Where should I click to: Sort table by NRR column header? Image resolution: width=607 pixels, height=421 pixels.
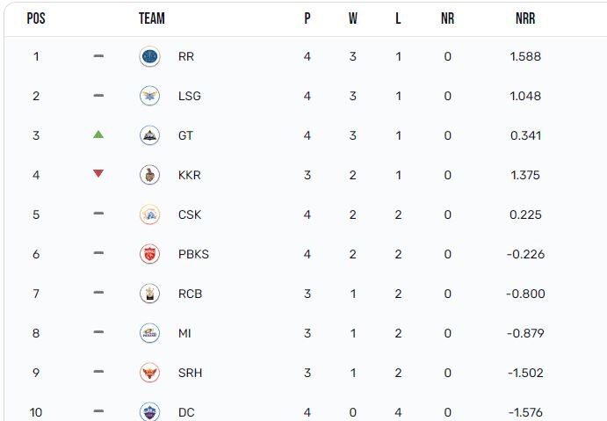click(x=525, y=18)
